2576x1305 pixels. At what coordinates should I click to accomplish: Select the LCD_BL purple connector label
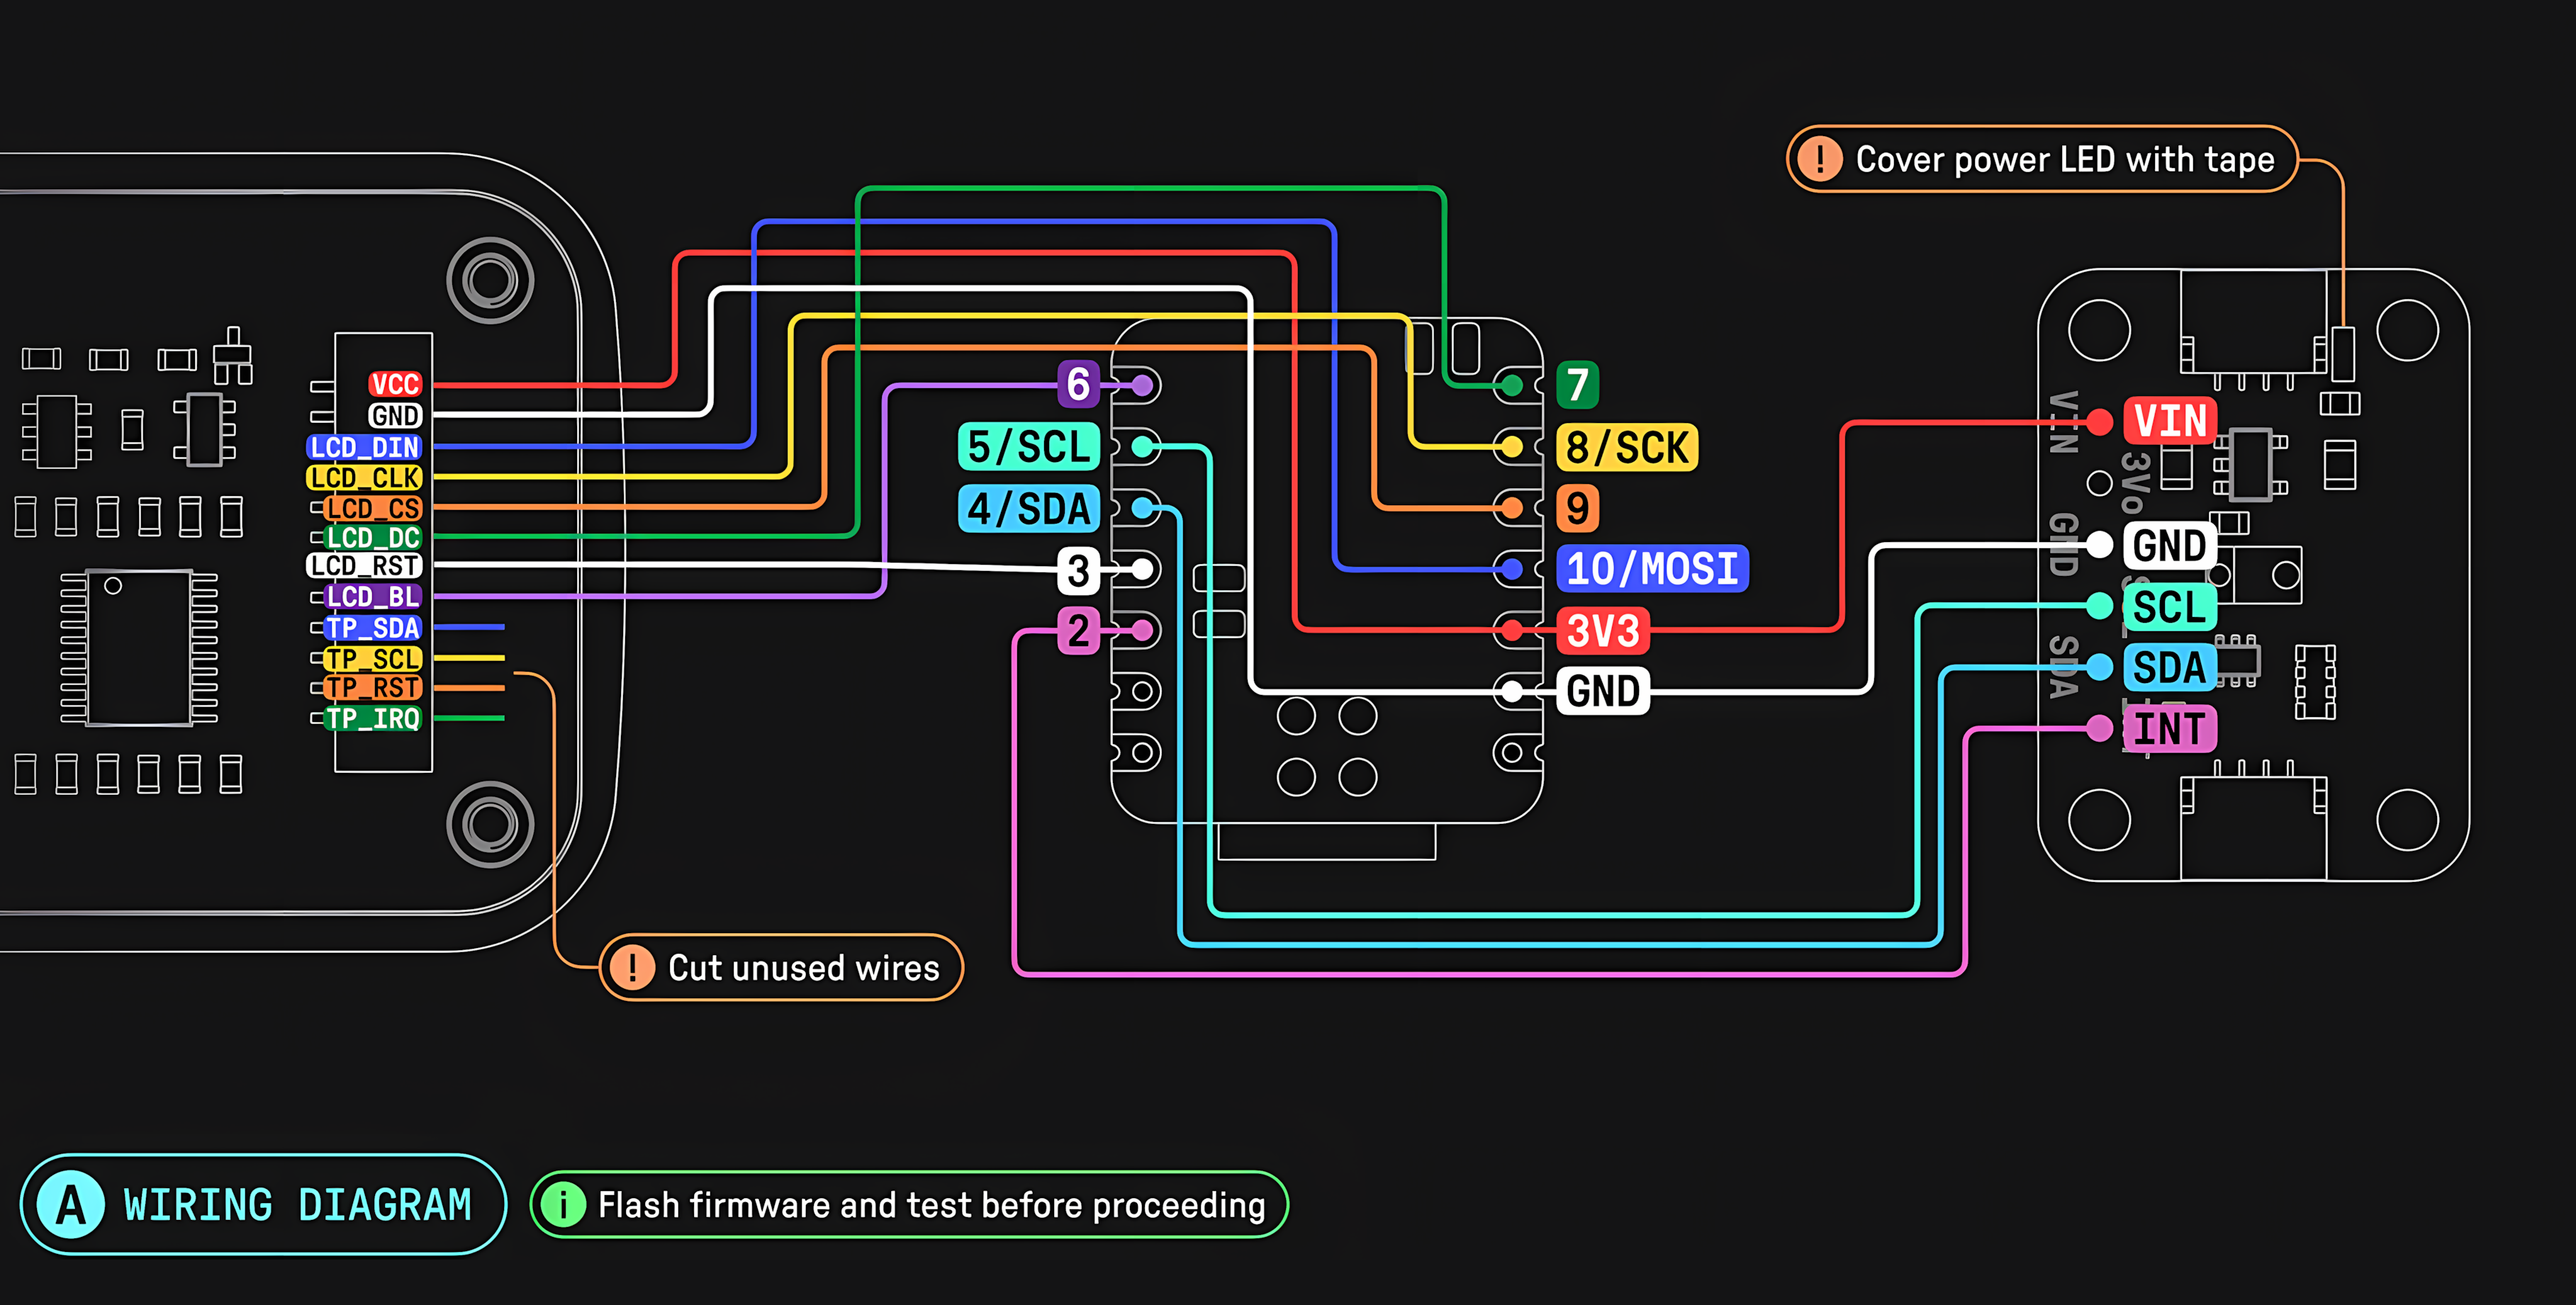tap(372, 597)
